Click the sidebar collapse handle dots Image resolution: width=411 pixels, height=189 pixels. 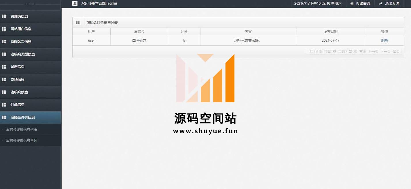tap(30, 4)
